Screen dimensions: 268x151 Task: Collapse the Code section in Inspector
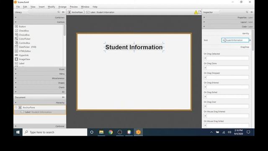point(228,26)
